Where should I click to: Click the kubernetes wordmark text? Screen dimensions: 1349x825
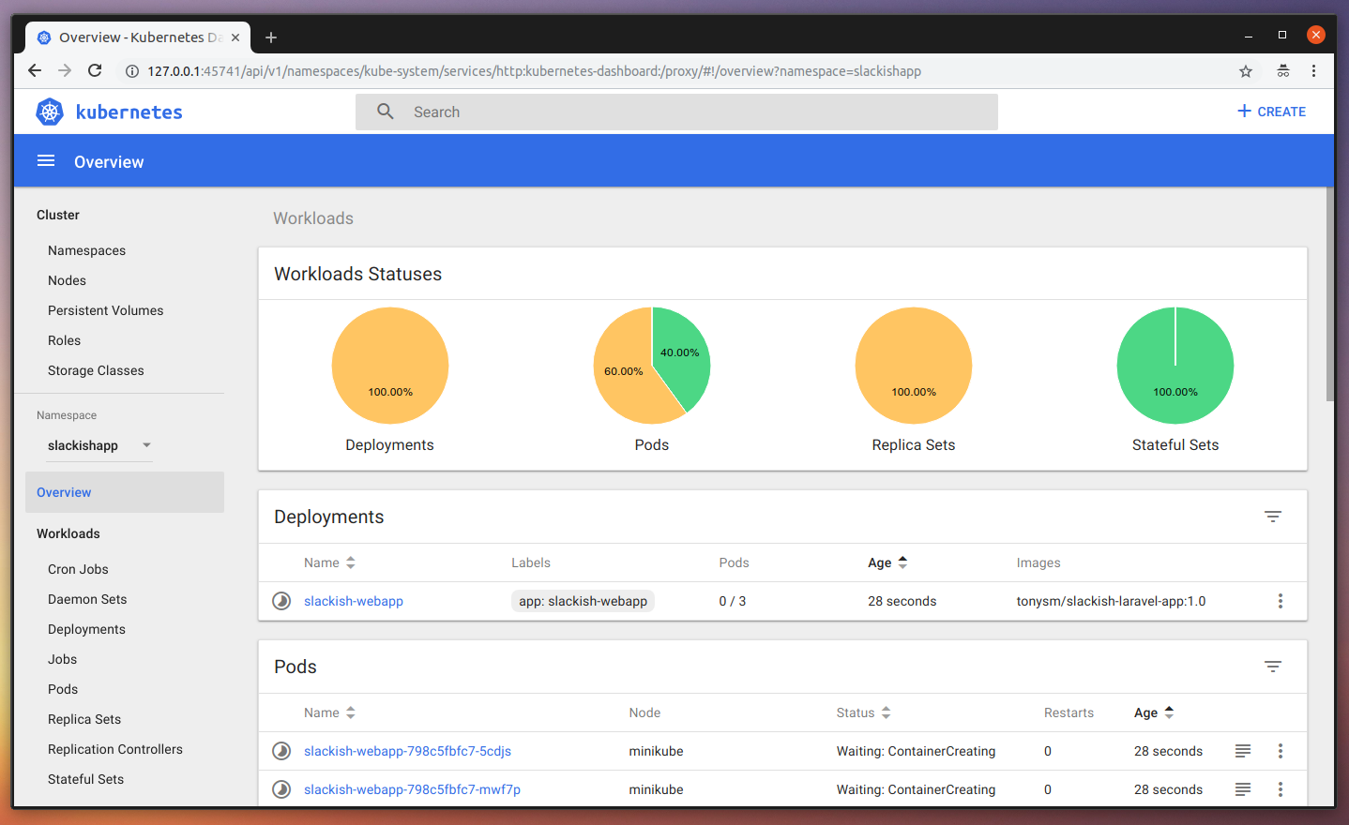click(129, 112)
